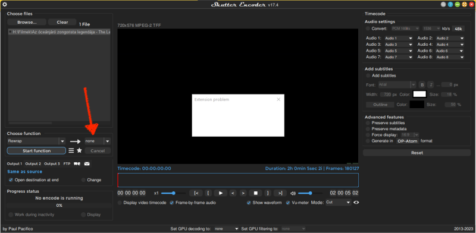Screen dimensions: 476x233
Task: Uncheck Open destination at end
Action: [11, 180]
